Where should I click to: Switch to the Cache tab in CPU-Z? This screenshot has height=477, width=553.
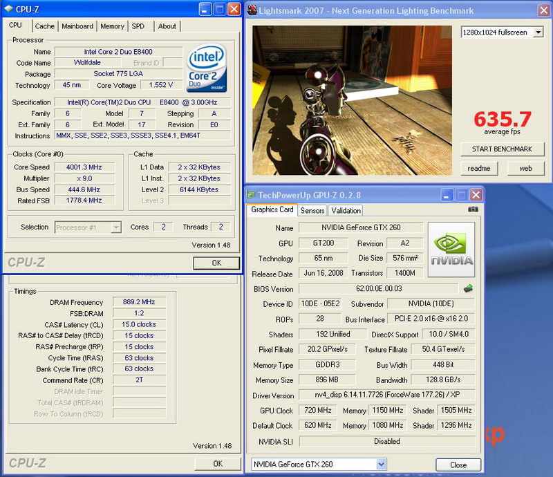45,26
